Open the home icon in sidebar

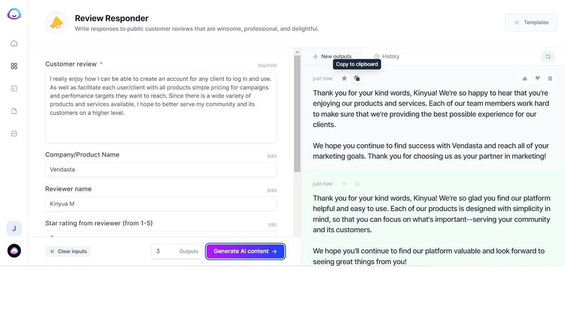click(14, 43)
